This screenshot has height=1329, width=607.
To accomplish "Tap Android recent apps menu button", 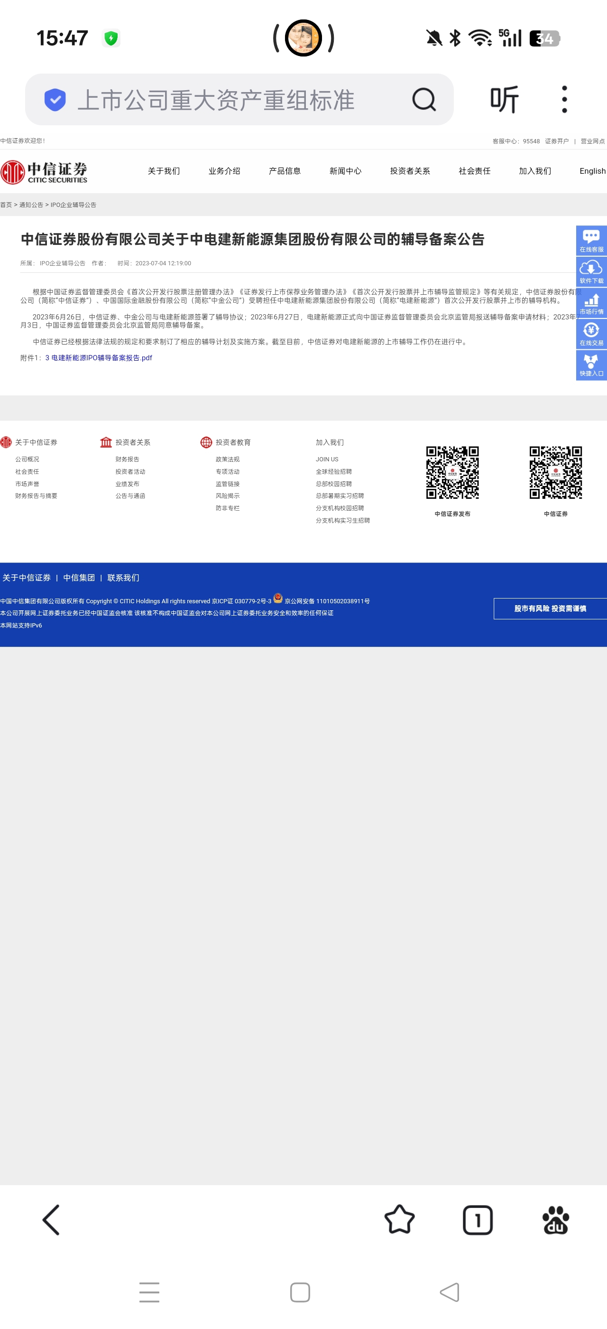I will click(x=149, y=1292).
